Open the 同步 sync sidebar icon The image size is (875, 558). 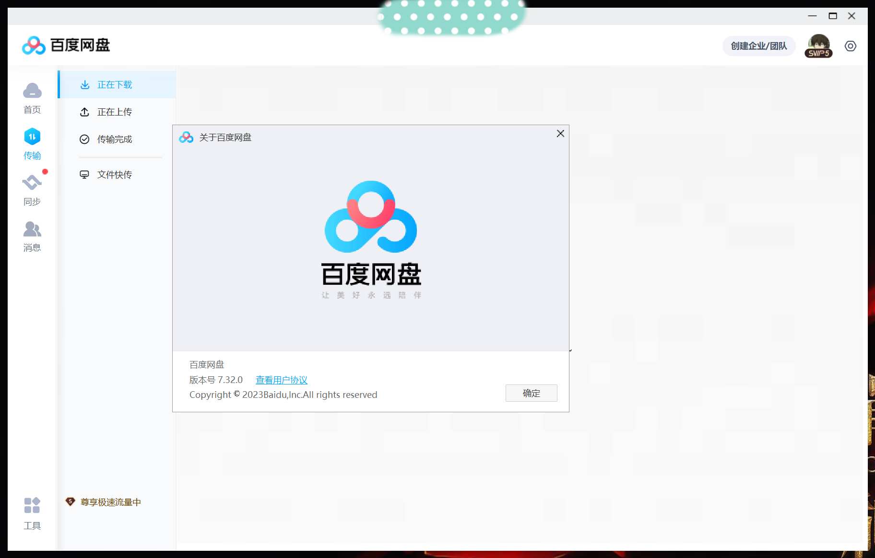[32, 190]
